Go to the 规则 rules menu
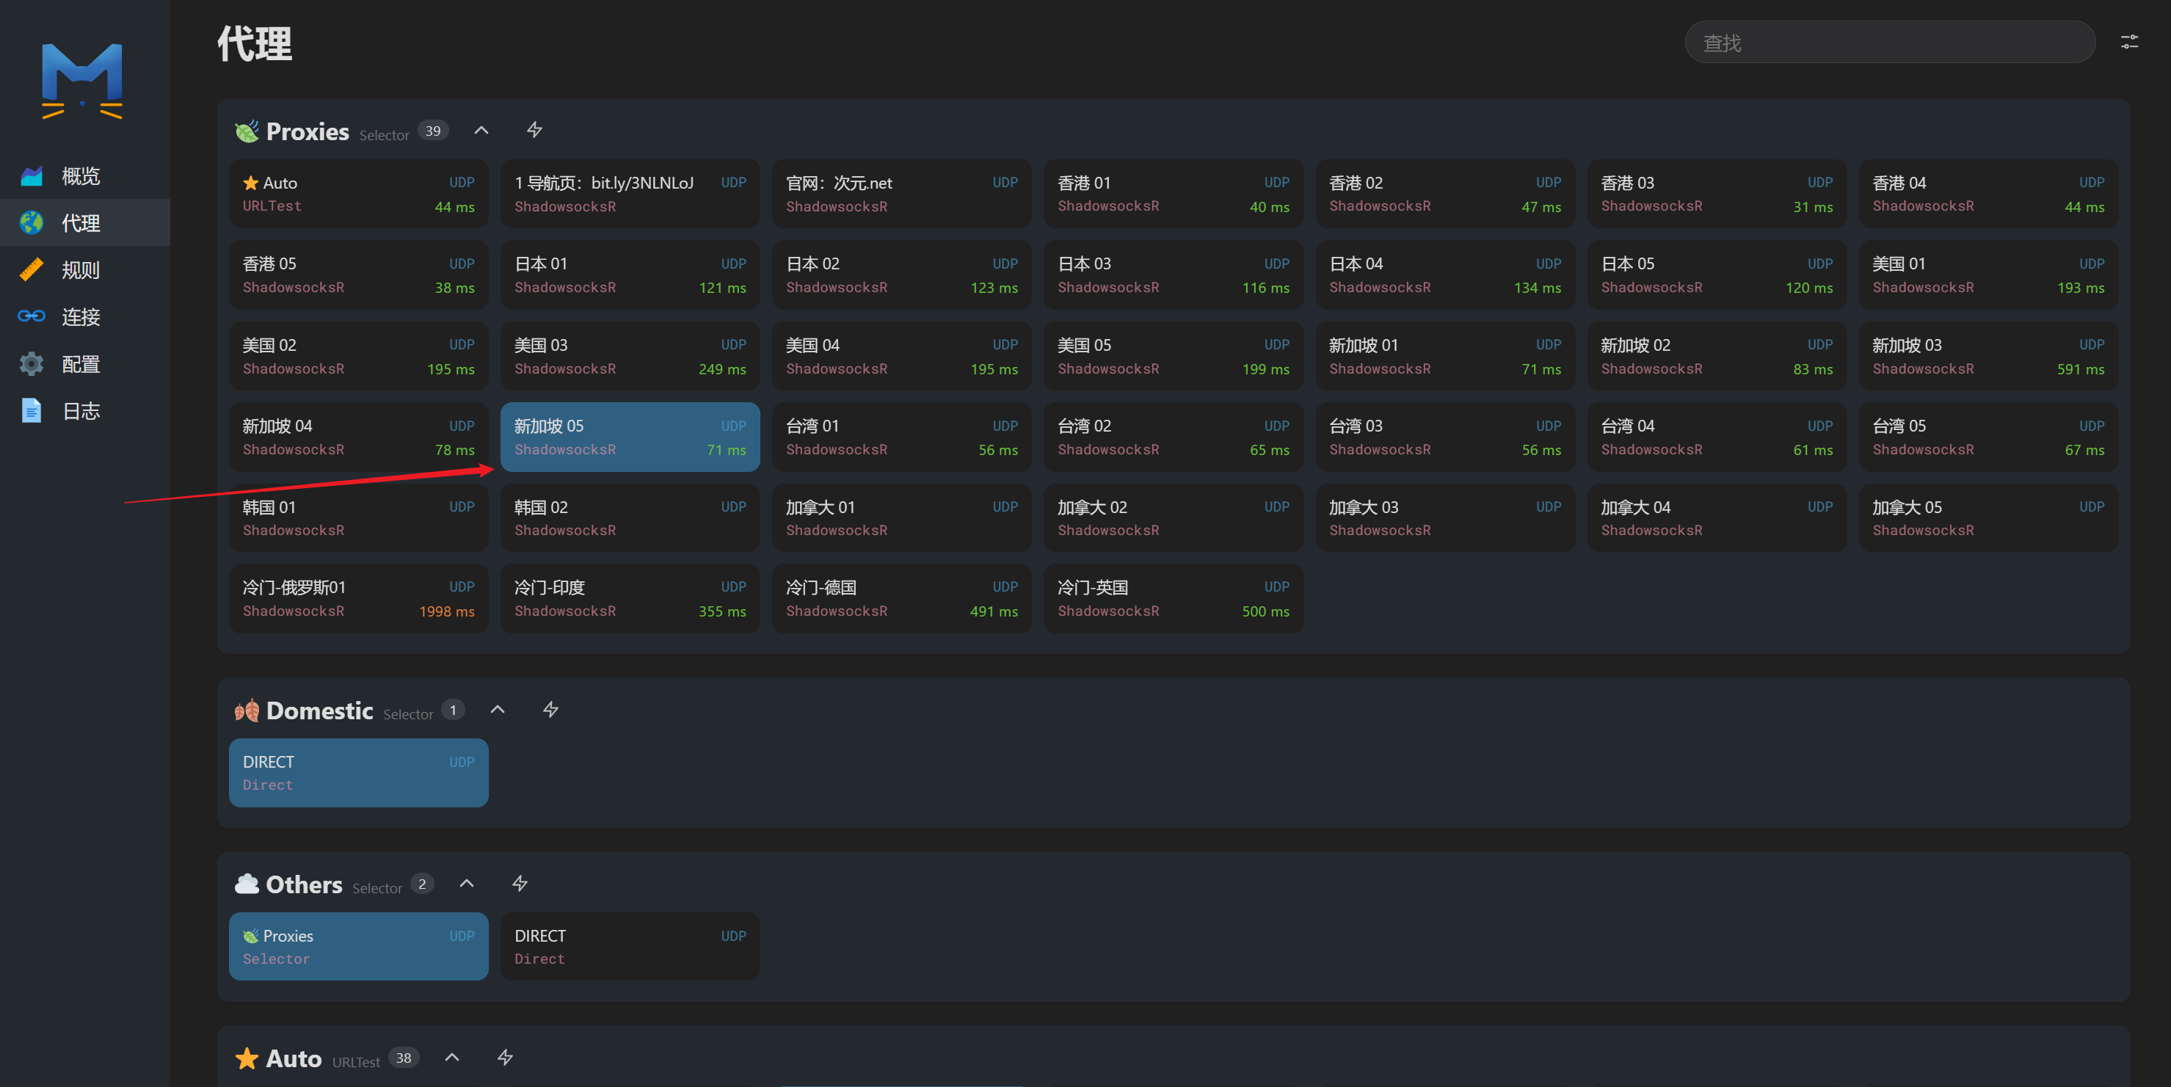This screenshot has height=1087, width=2171. (80, 269)
